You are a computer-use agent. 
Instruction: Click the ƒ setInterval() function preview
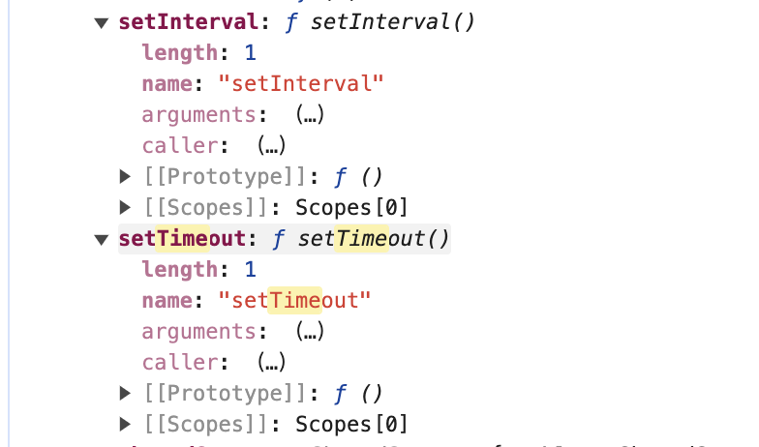(x=379, y=22)
